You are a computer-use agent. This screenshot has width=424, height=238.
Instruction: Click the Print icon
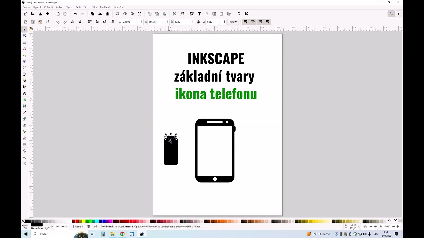pyautogui.click(x=48, y=14)
